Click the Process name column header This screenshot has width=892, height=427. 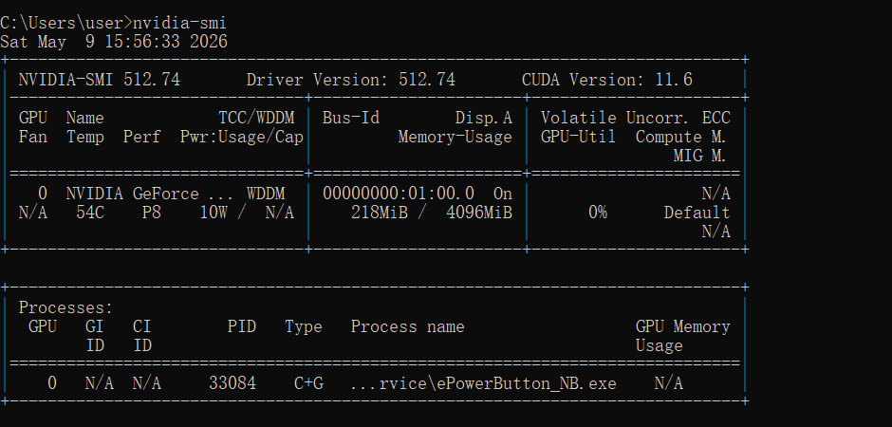pos(407,326)
